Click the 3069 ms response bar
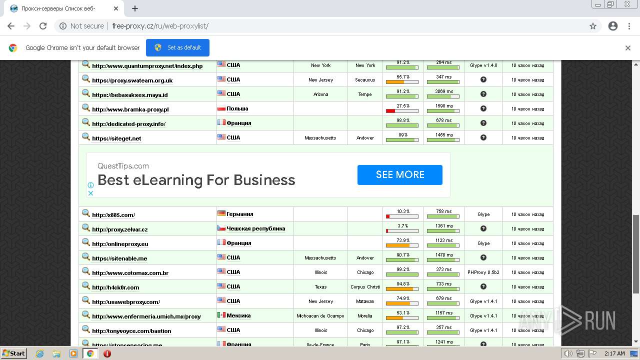The height and width of the screenshot is (360, 640). pos(443,96)
